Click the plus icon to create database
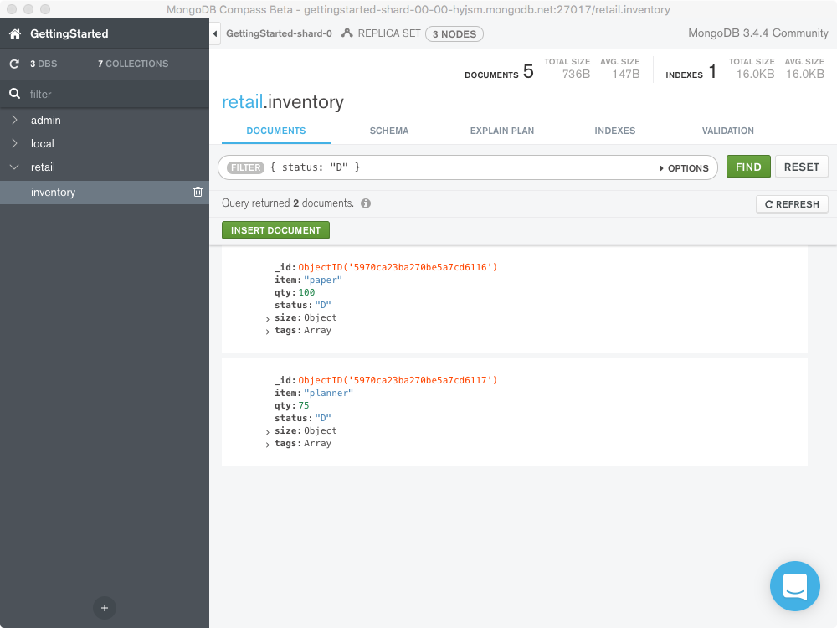 (104, 608)
